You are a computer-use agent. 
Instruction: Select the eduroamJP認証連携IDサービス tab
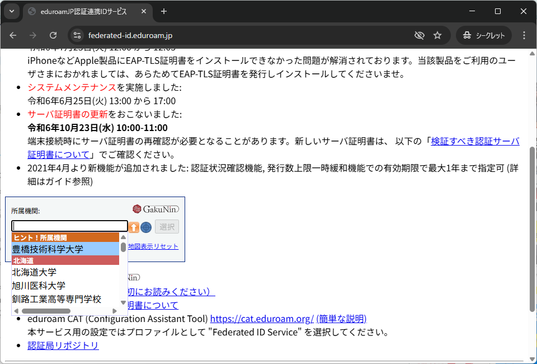[x=84, y=11]
